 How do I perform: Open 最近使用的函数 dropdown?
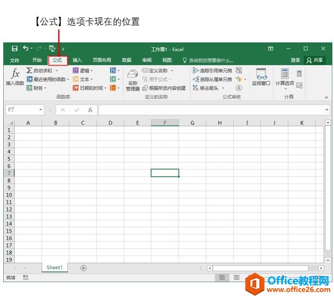[x=48, y=79]
